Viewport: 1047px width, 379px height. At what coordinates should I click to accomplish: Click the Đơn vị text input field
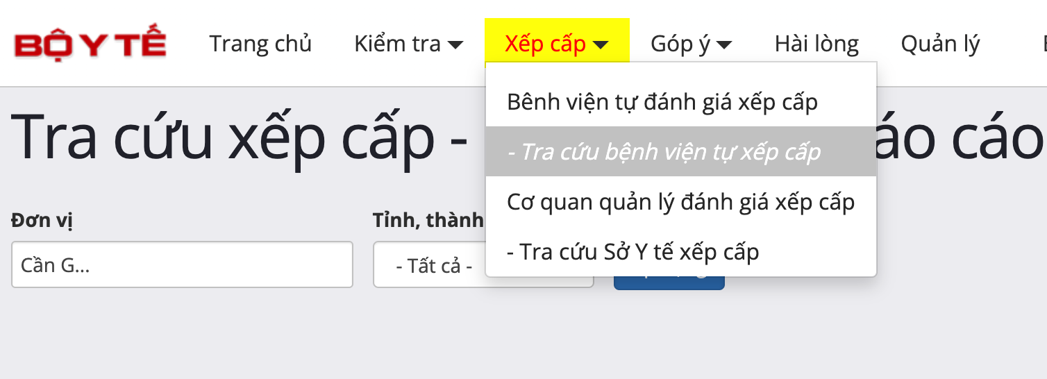coord(182,264)
